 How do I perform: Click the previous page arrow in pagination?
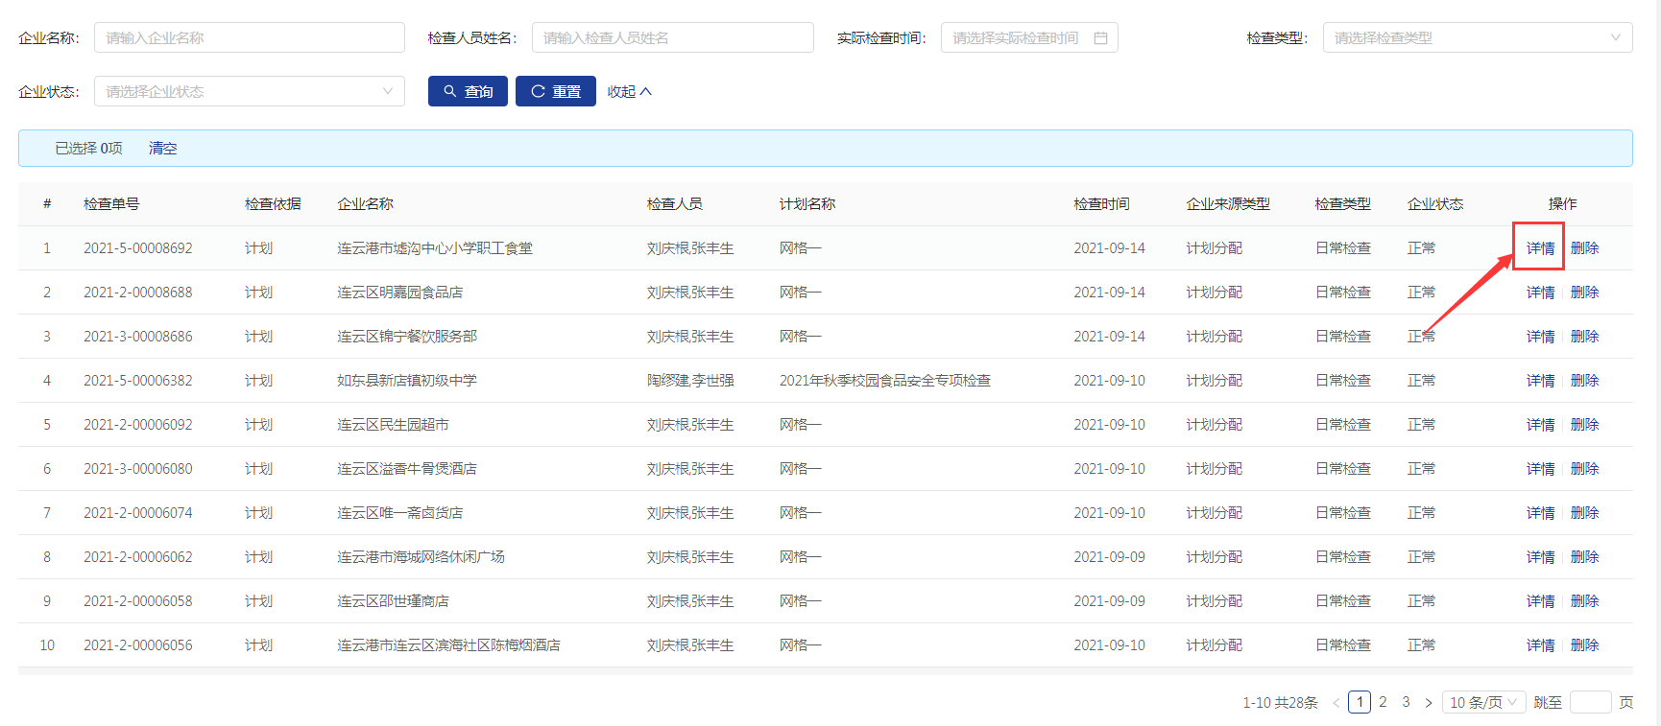coord(1336,703)
